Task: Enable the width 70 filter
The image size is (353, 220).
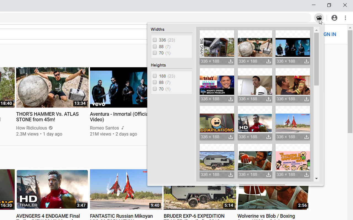Action: [155, 53]
